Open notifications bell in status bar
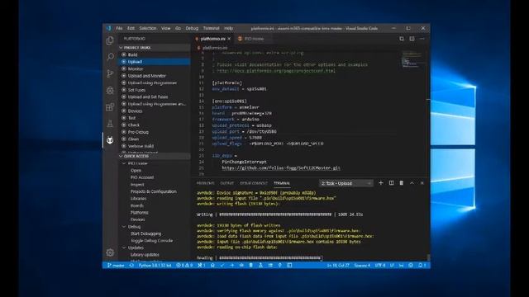Image resolution: width=529 pixels, height=297 pixels. click(422, 266)
